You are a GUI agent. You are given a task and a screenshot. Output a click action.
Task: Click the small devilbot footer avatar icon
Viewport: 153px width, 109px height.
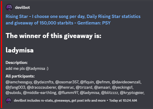[9, 100]
